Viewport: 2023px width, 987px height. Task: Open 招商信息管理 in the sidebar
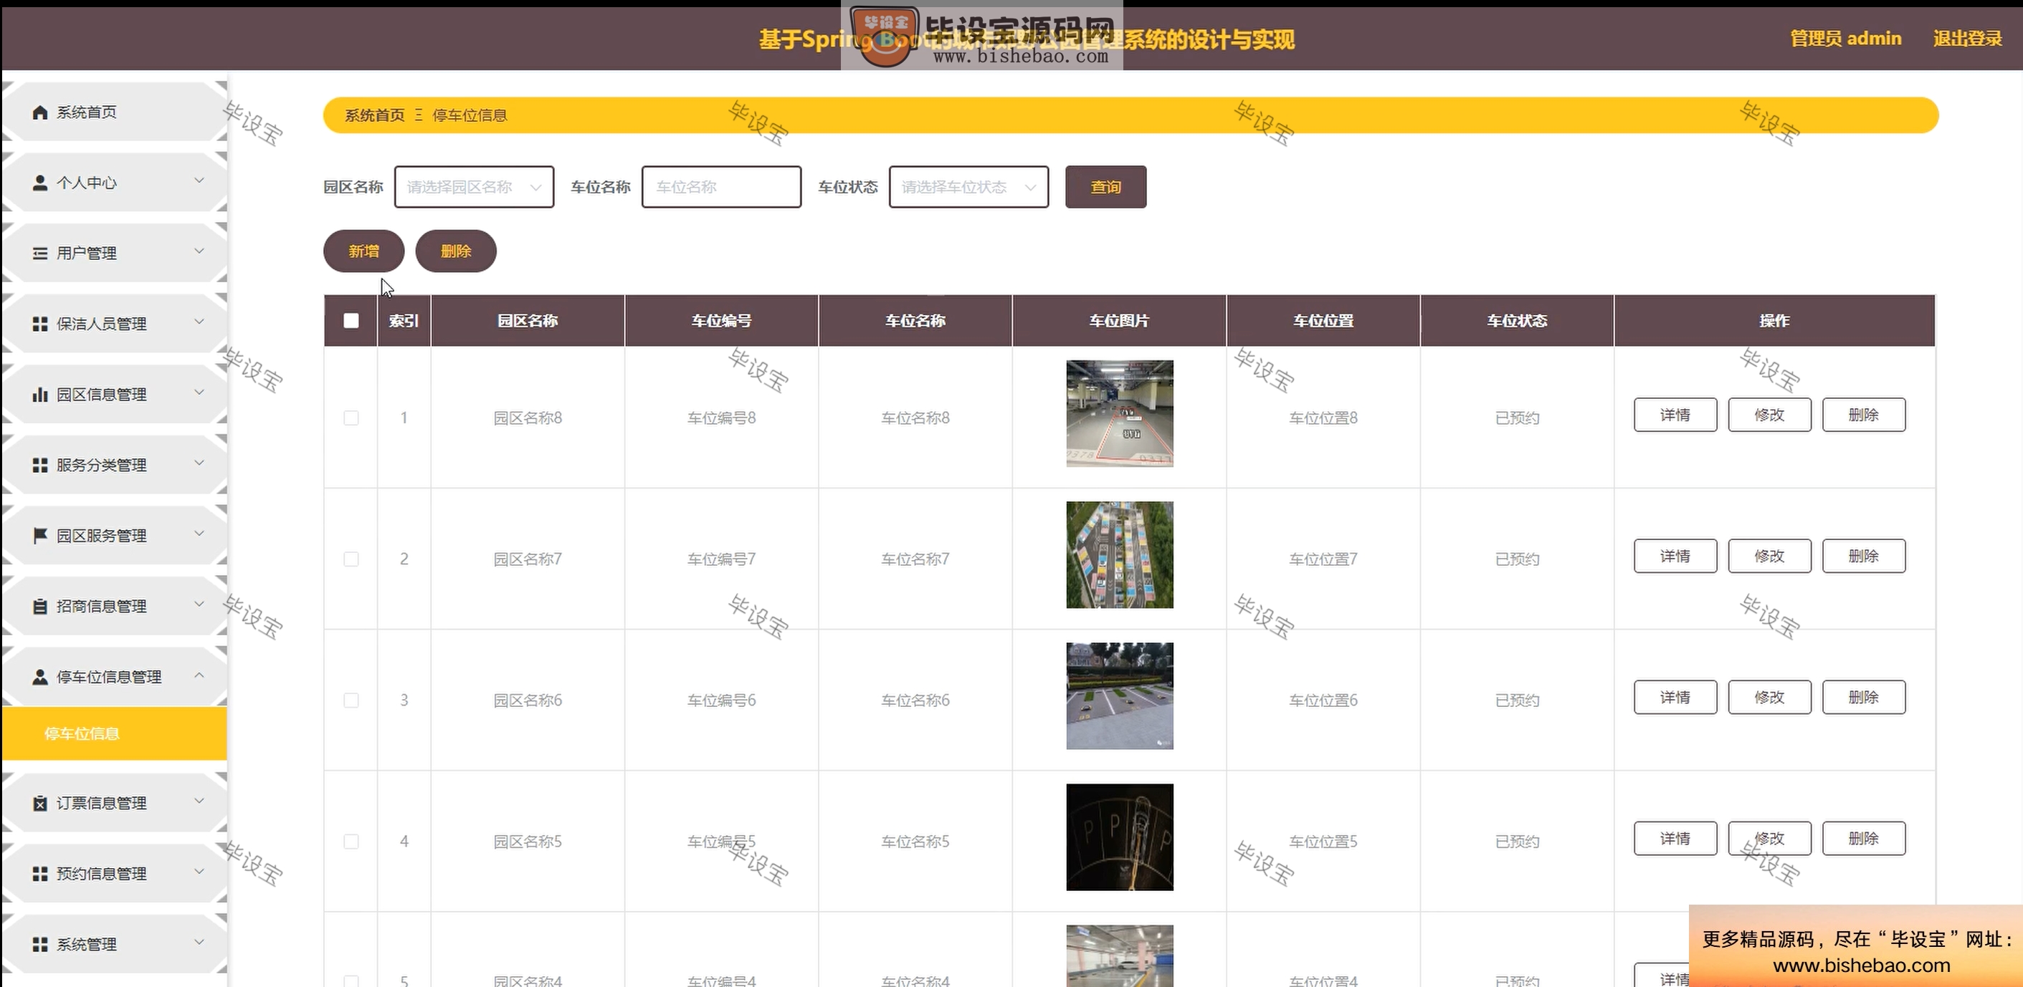(x=115, y=607)
